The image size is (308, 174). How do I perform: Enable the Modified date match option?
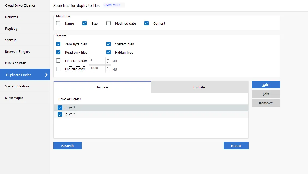pos(108,23)
